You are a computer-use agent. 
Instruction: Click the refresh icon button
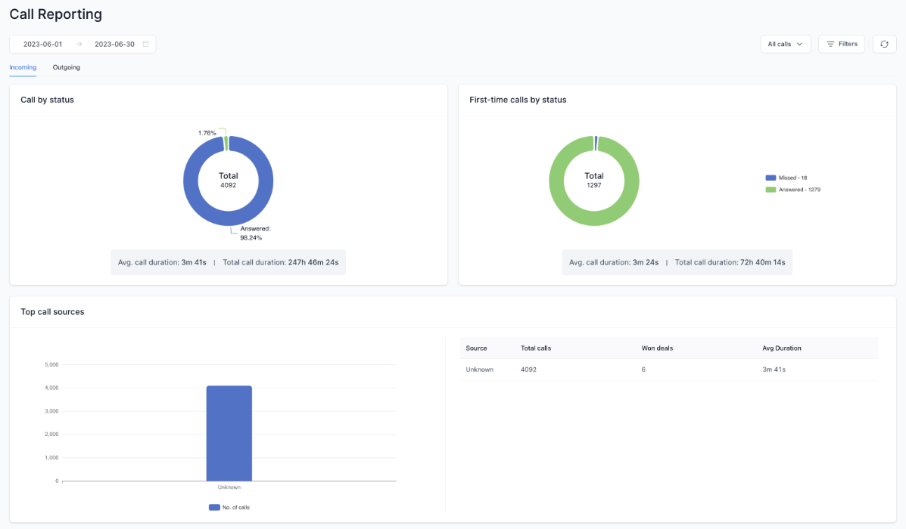(884, 44)
